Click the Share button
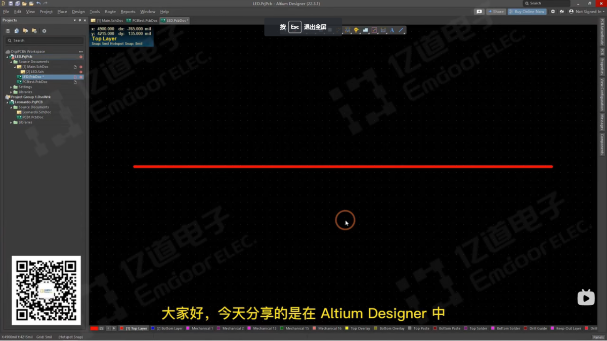Image resolution: width=607 pixels, height=341 pixels. (x=496, y=11)
